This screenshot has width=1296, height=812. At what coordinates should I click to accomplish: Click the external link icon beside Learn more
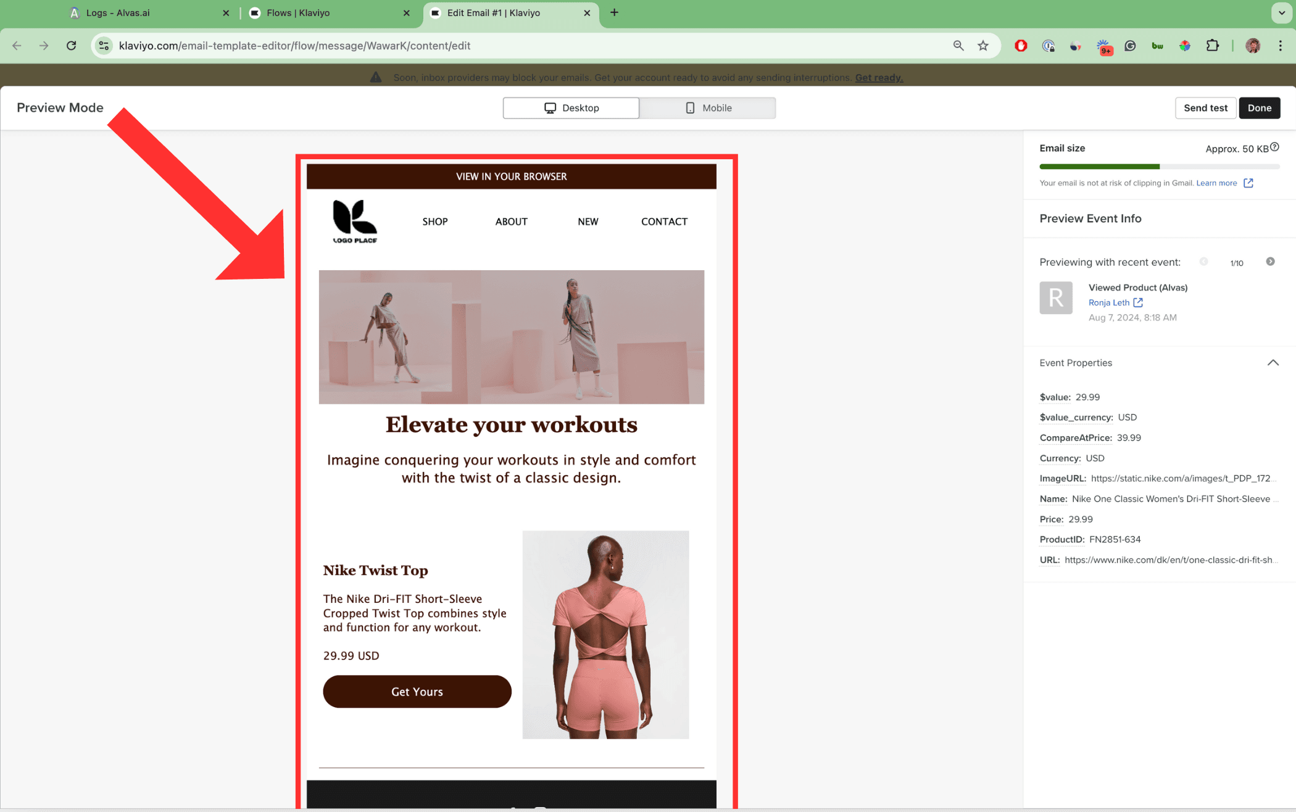tap(1248, 183)
